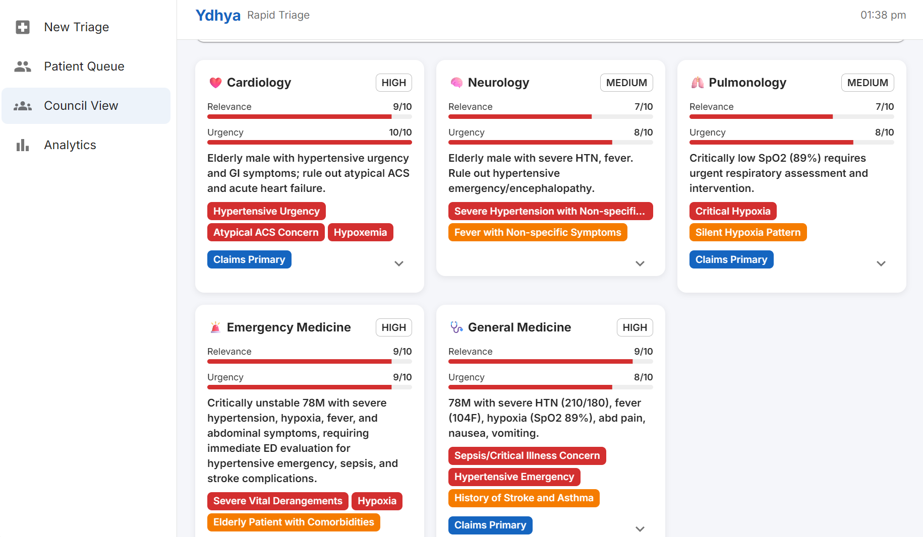923x537 pixels.
Task: Click the New Triage plus icon
Action: [23, 27]
